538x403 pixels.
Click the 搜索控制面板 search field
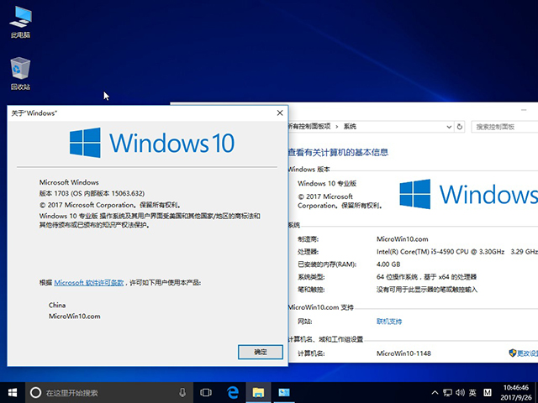tap(504, 127)
